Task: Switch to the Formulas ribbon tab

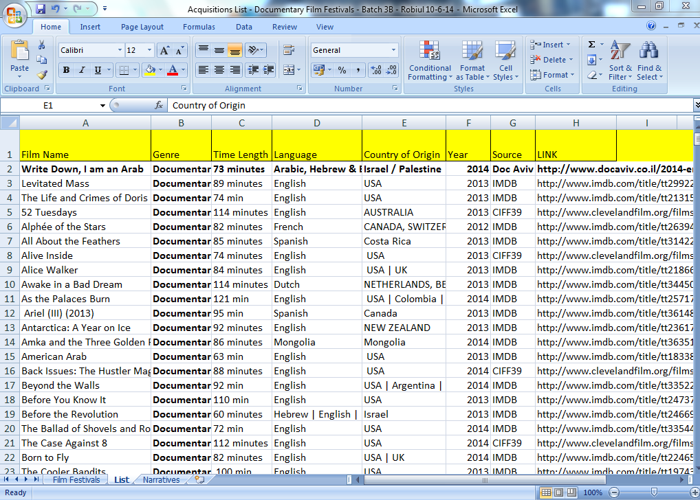Action: click(199, 27)
